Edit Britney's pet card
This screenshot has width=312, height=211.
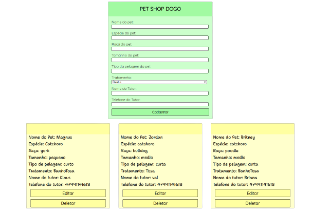252,193
